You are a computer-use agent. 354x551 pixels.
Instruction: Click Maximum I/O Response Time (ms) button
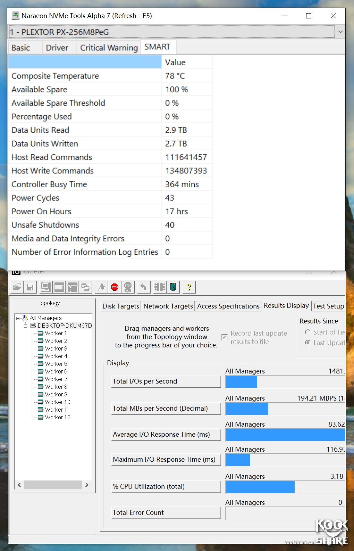[x=166, y=459]
